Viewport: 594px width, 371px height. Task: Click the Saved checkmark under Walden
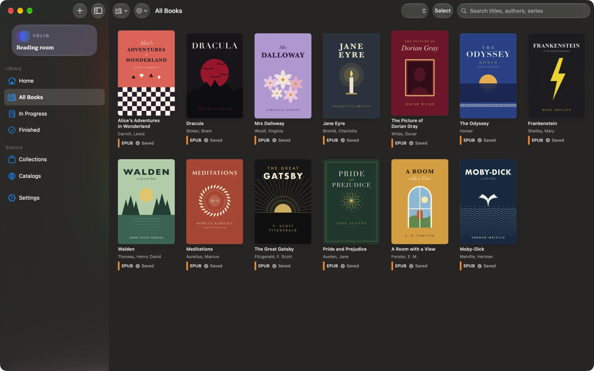pyautogui.click(x=138, y=266)
